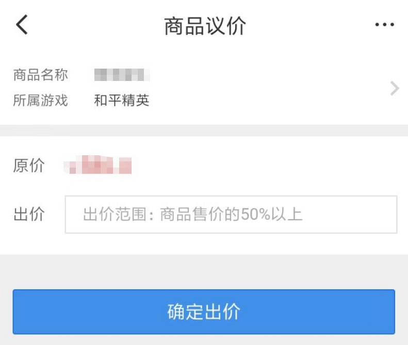The height and width of the screenshot is (345, 408).
Task: Tap the 出价范围 placeholder hint text
Action: (192, 215)
